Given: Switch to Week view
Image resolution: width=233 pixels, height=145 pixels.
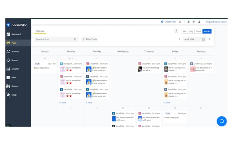Looking at the screenshot, I should pos(198,31).
